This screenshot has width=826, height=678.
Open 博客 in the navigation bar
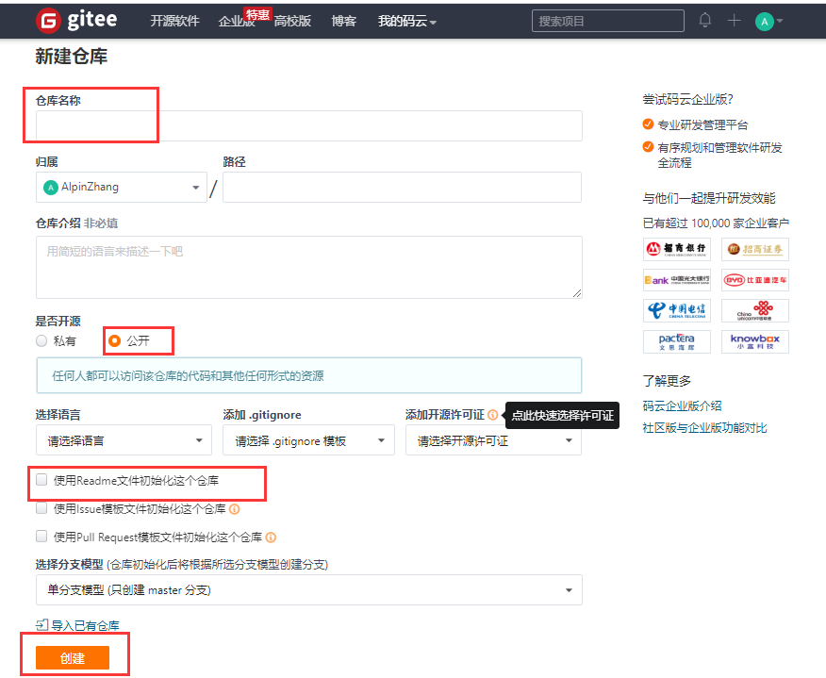point(343,21)
